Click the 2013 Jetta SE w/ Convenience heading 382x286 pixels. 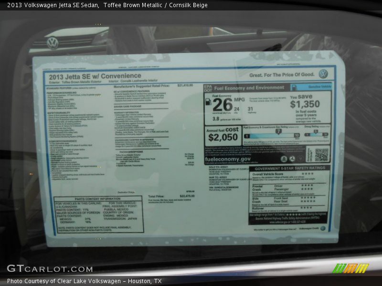[x=94, y=76]
